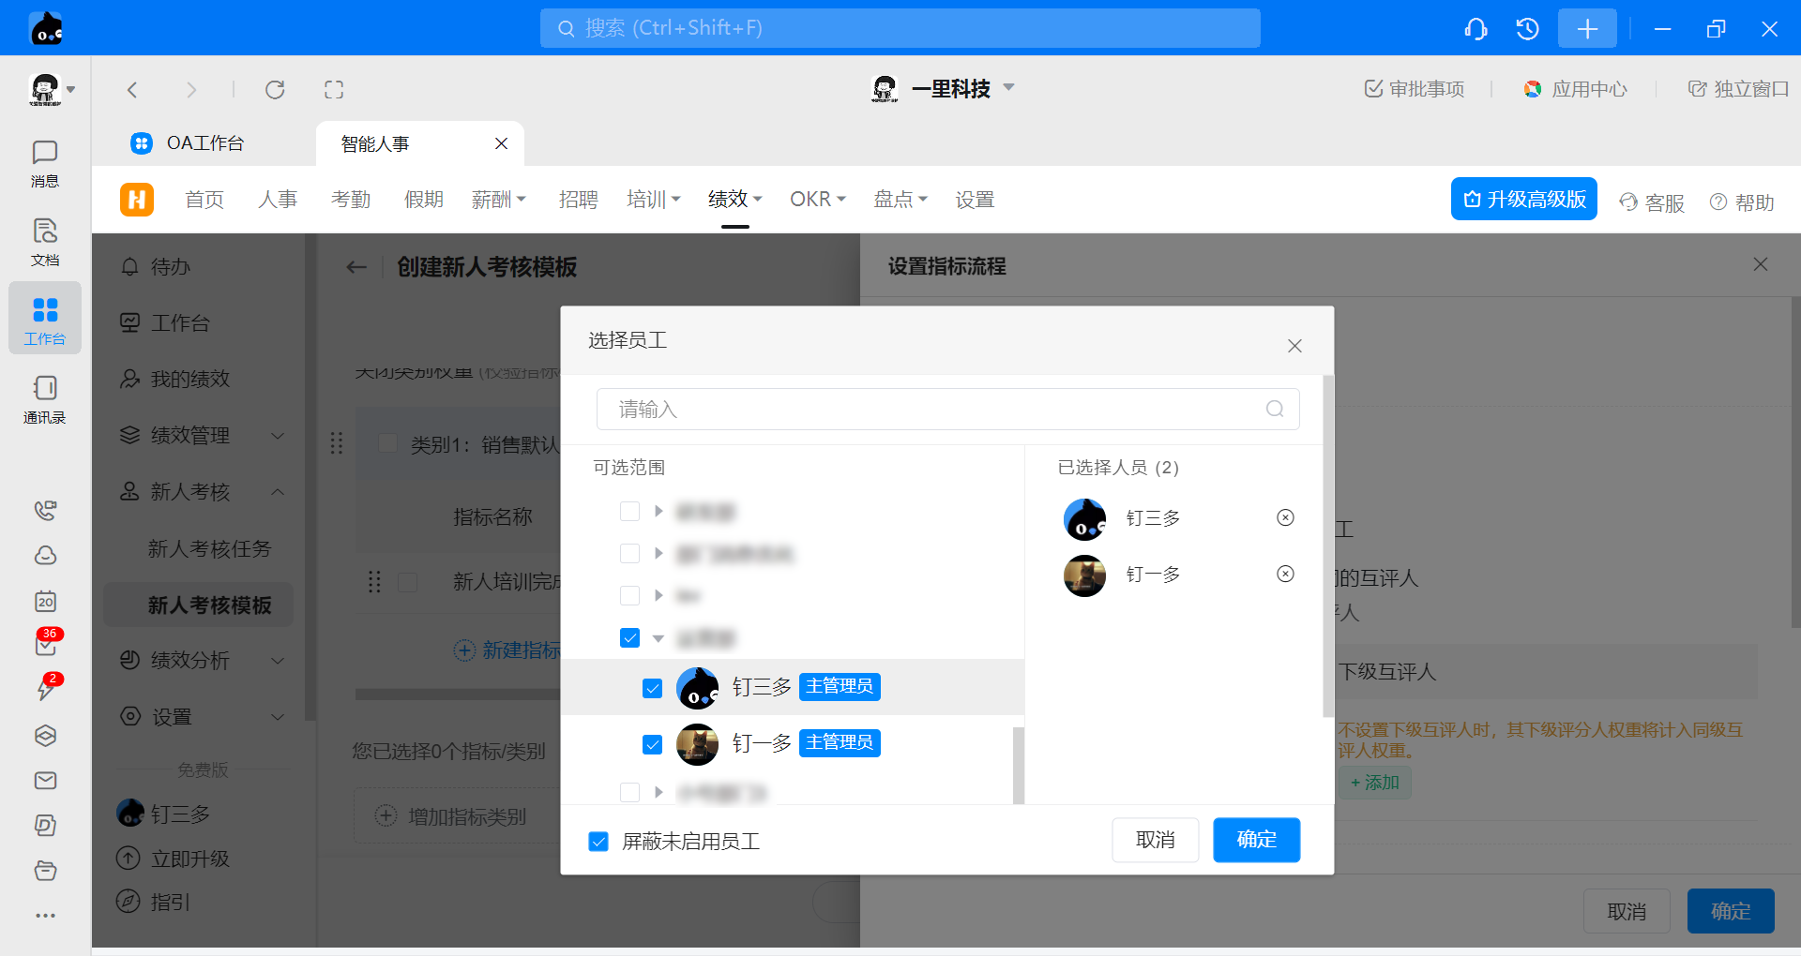This screenshot has width=1801, height=956.
Task: Toggle the 屏蔽未启用员工 checkbox
Action: pos(598,842)
